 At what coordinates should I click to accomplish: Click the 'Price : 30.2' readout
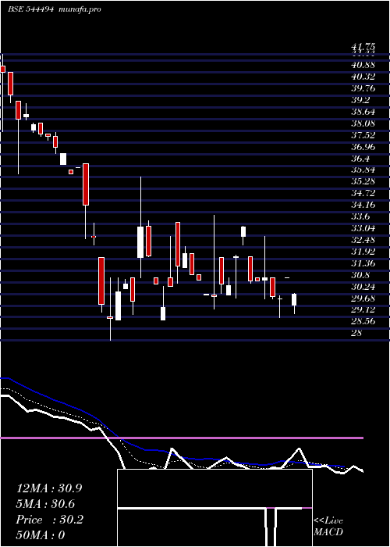(50, 520)
